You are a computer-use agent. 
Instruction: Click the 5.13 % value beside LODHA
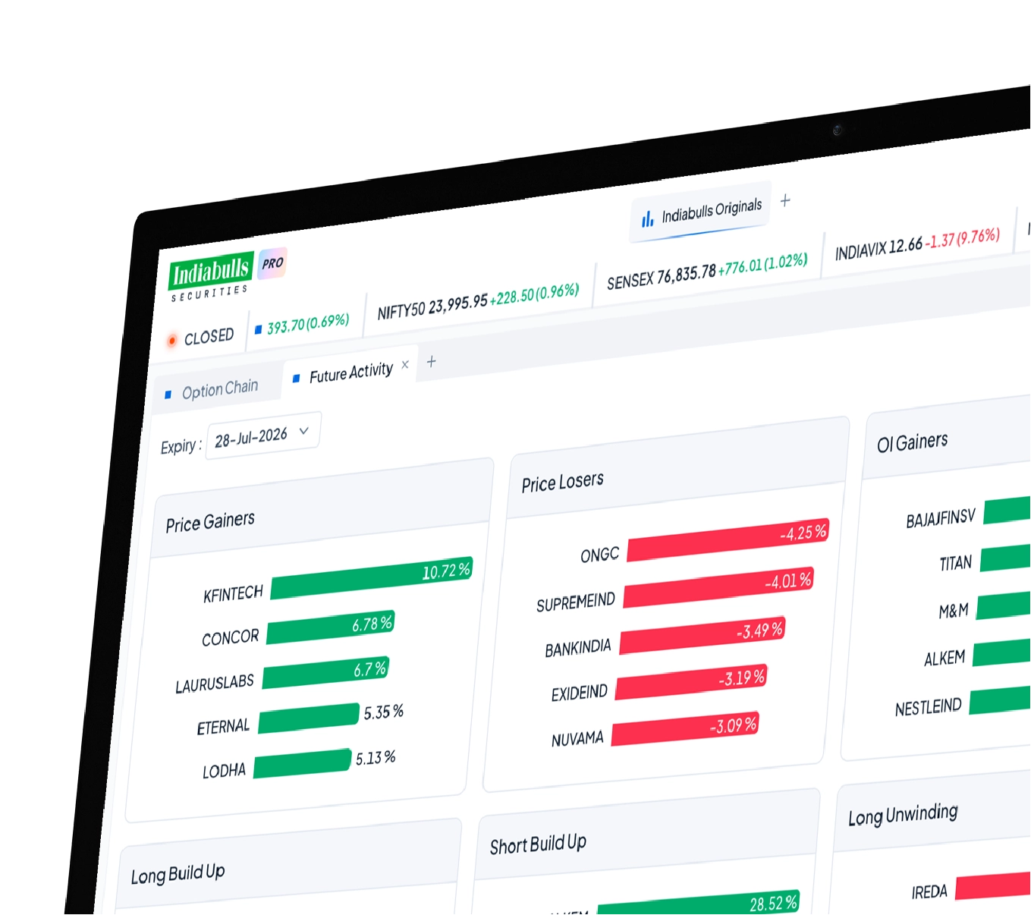376,758
